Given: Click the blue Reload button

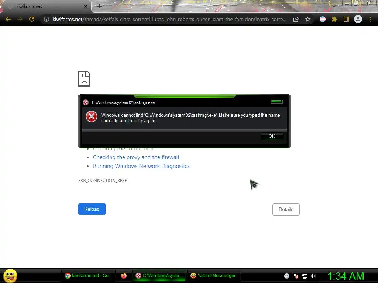Looking at the screenshot, I should click(92, 209).
